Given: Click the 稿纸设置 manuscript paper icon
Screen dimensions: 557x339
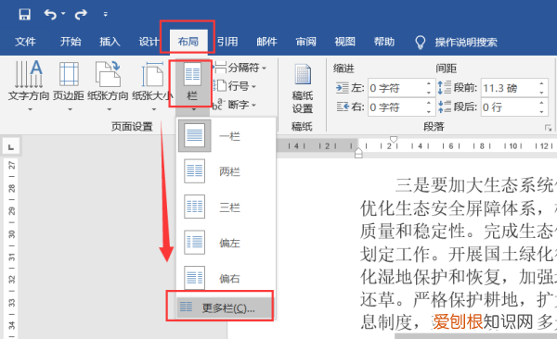Looking at the screenshot, I should tap(303, 88).
